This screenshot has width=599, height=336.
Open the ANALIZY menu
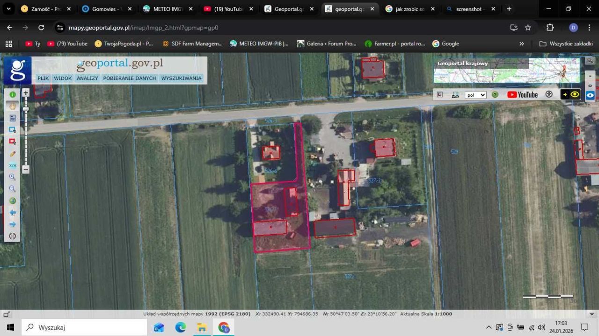click(x=88, y=78)
